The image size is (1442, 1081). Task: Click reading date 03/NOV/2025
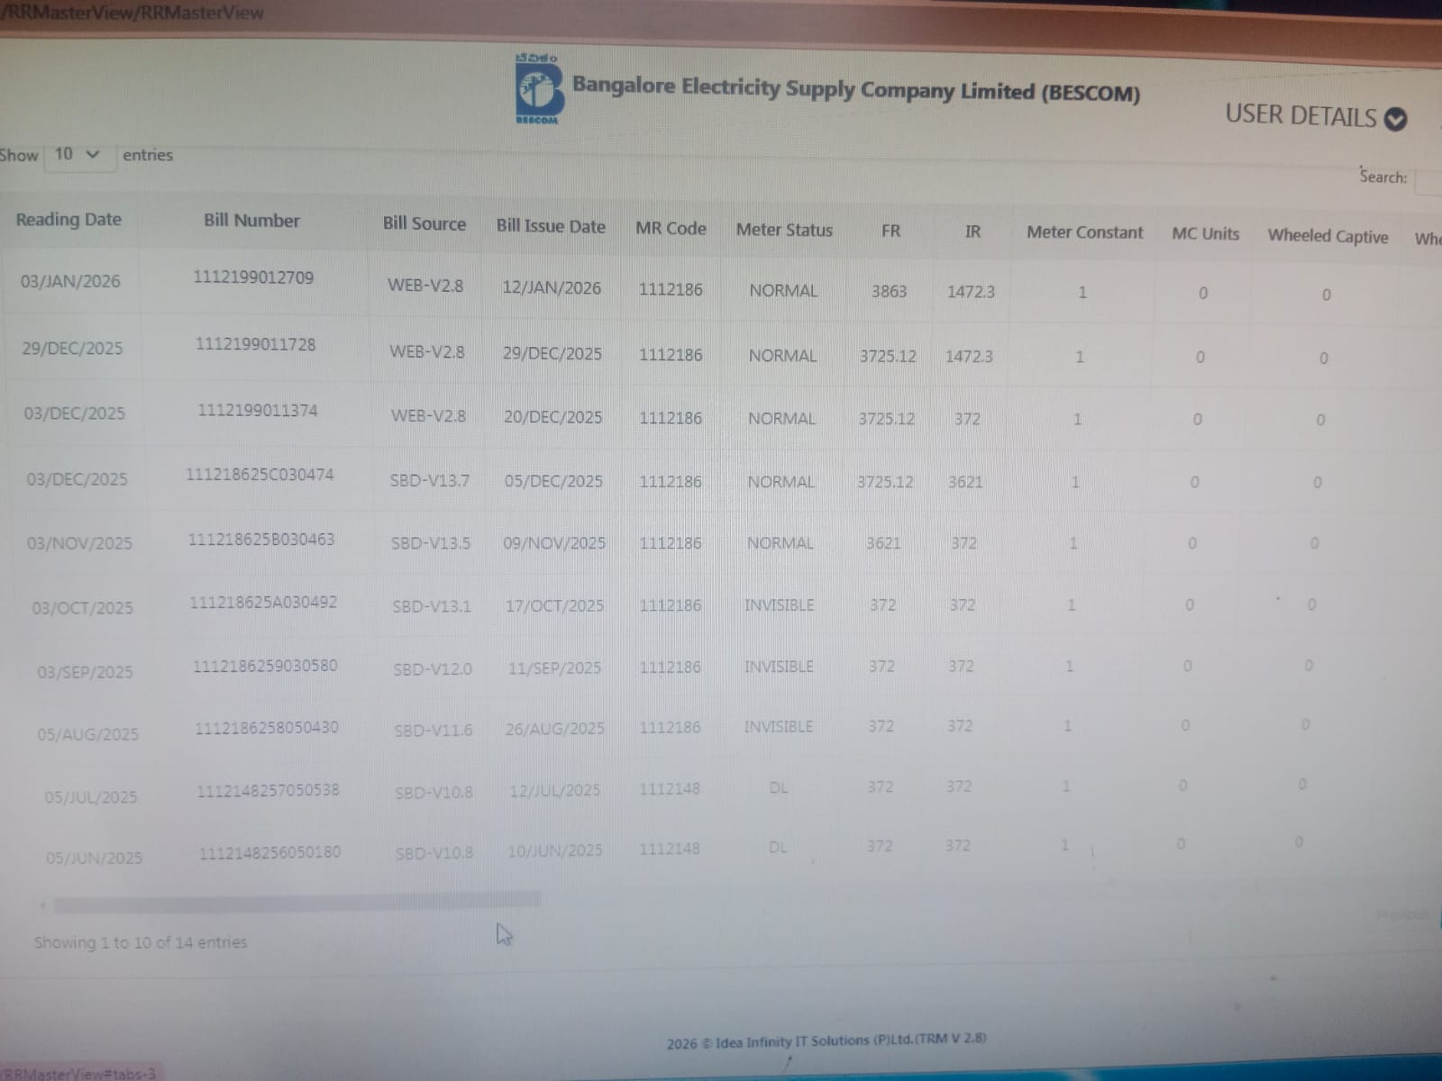(x=79, y=543)
